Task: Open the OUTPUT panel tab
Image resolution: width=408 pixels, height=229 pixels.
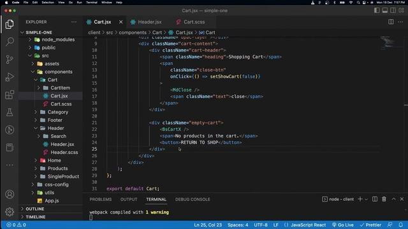Action: [129, 199]
